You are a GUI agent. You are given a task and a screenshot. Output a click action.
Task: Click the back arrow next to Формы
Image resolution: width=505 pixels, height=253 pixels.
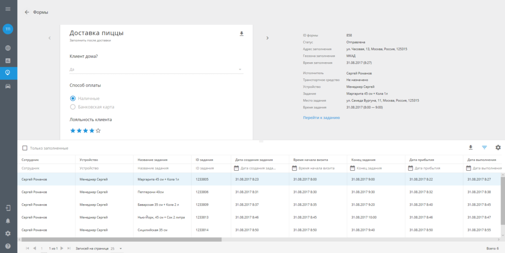[x=27, y=12]
